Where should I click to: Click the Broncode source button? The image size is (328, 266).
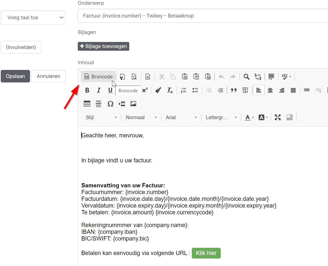tap(98, 77)
